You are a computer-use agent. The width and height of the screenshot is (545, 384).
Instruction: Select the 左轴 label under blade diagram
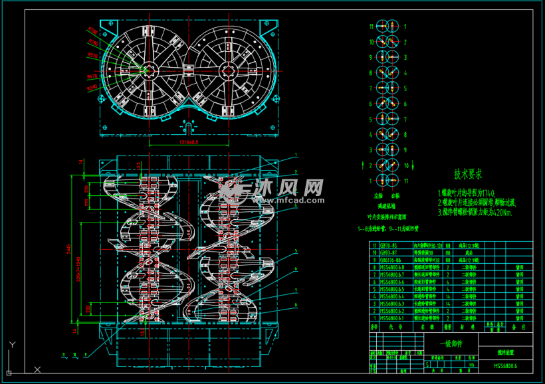click(x=379, y=196)
